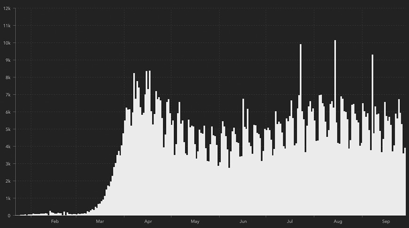Screen dimensions: 409x228
Task: Select the tallest bar spike above 10k
Action: pyautogui.click(x=335, y=128)
